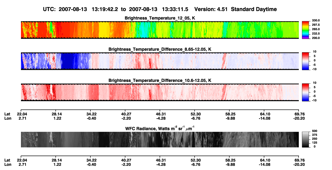Click the Brightness_Temperature_Difference_10.6-12.05, K title
The height and width of the screenshot is (170, 332).
point(160,80)
